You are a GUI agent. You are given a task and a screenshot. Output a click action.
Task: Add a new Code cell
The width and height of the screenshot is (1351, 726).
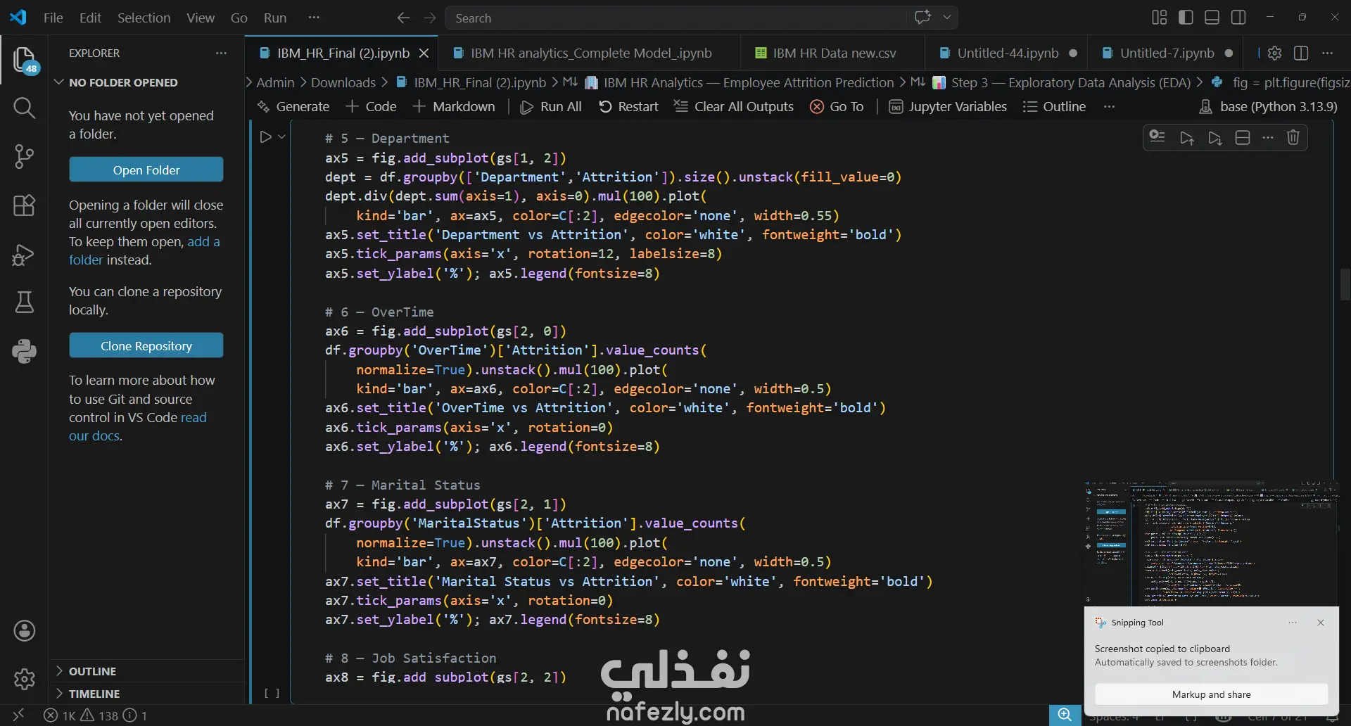pyautogui.click(x=372, y=106)
